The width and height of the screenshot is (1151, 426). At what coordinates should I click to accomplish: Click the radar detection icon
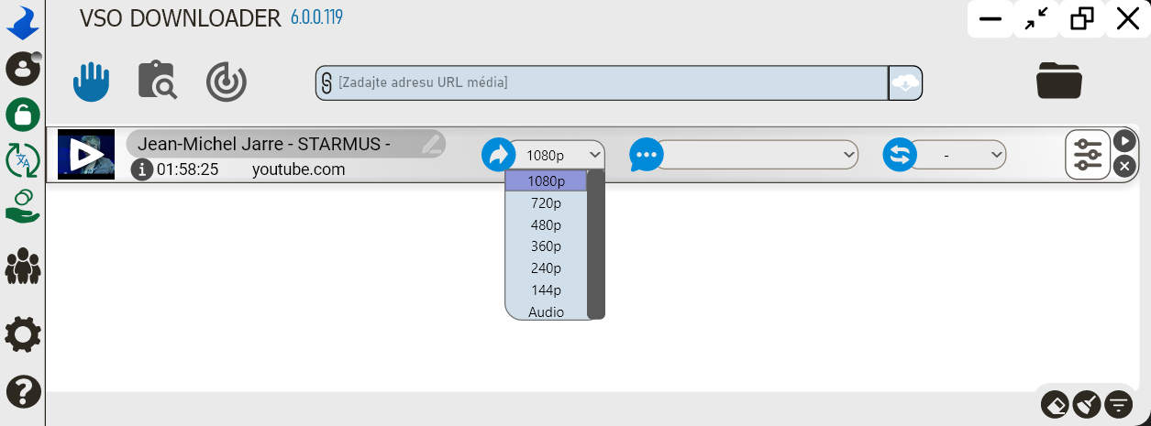click(x=226, y=82)
